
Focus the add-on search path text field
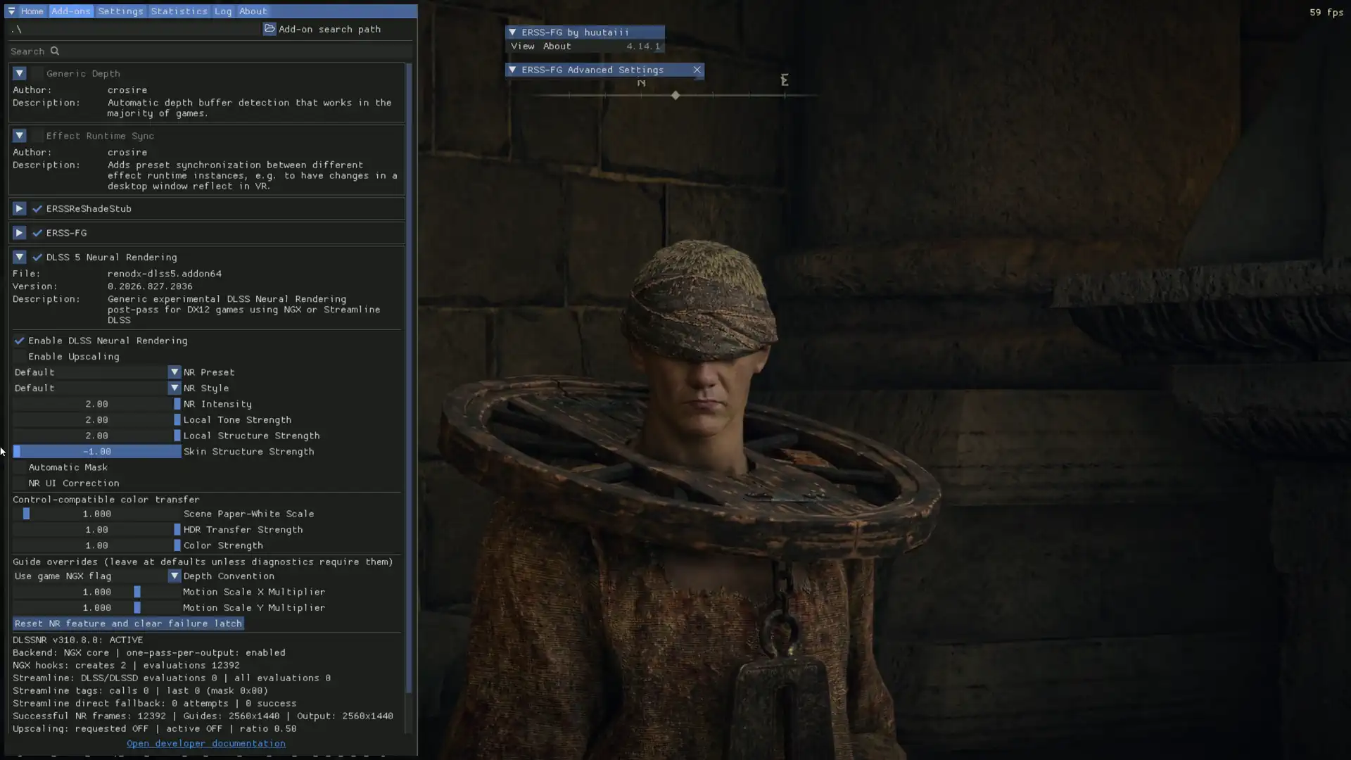coord(134,29)
